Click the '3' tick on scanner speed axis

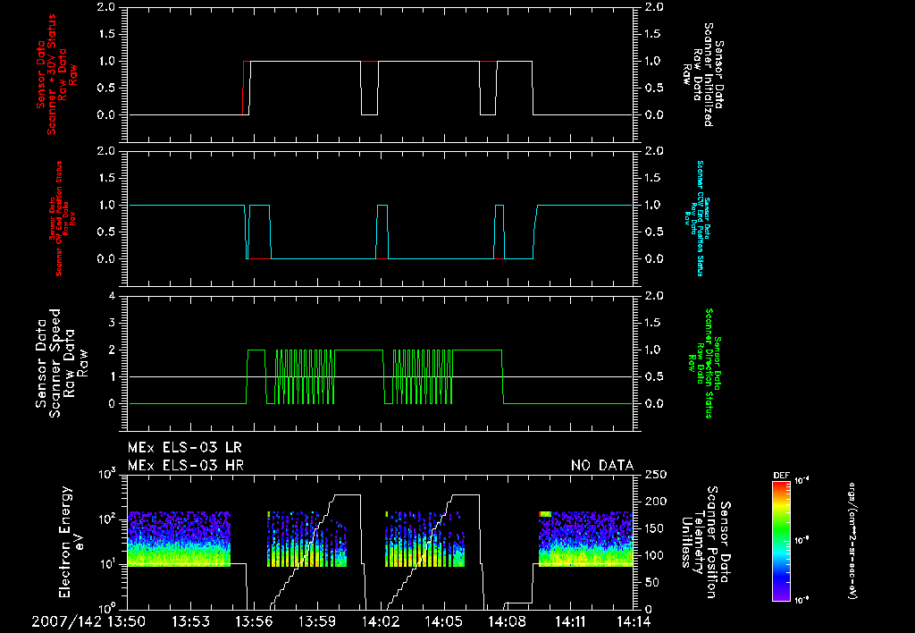click(112, 323)
